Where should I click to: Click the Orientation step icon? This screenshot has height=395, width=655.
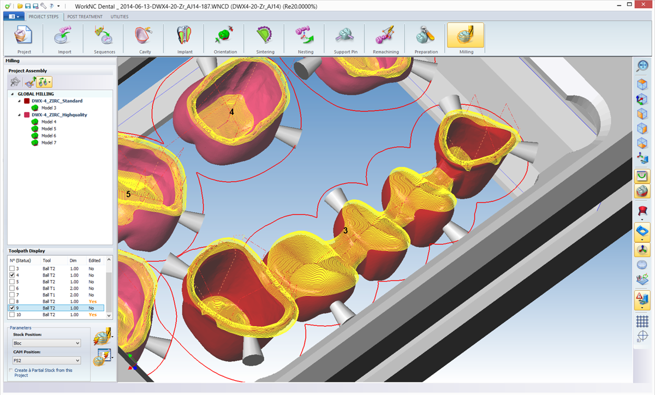(x=225, y=39)
